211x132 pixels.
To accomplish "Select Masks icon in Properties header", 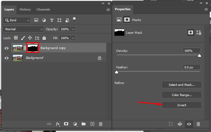I will click(x=127, y=20).
